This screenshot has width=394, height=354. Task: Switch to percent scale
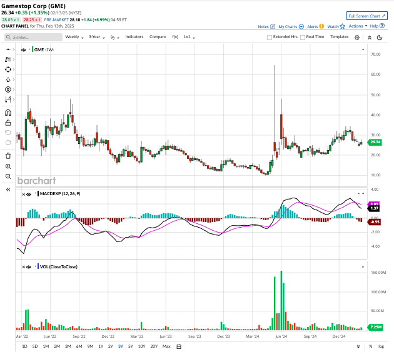click(370, 346)
